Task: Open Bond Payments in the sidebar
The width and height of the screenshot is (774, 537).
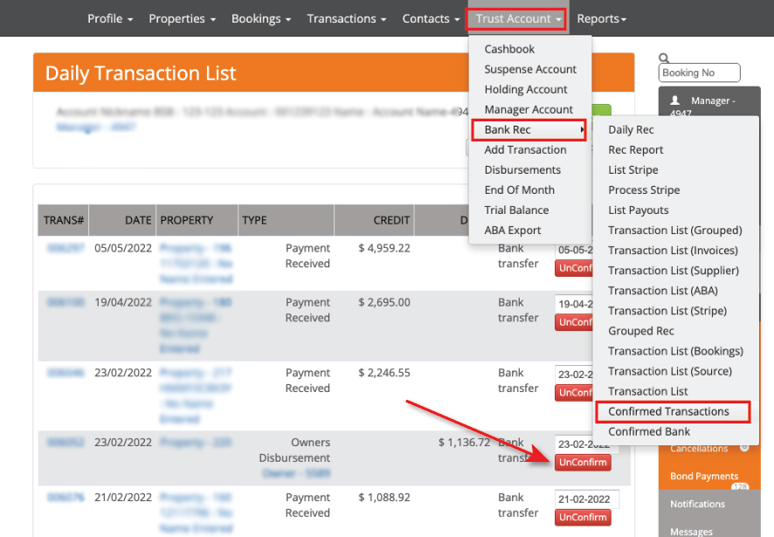Action: coord(704,476)
